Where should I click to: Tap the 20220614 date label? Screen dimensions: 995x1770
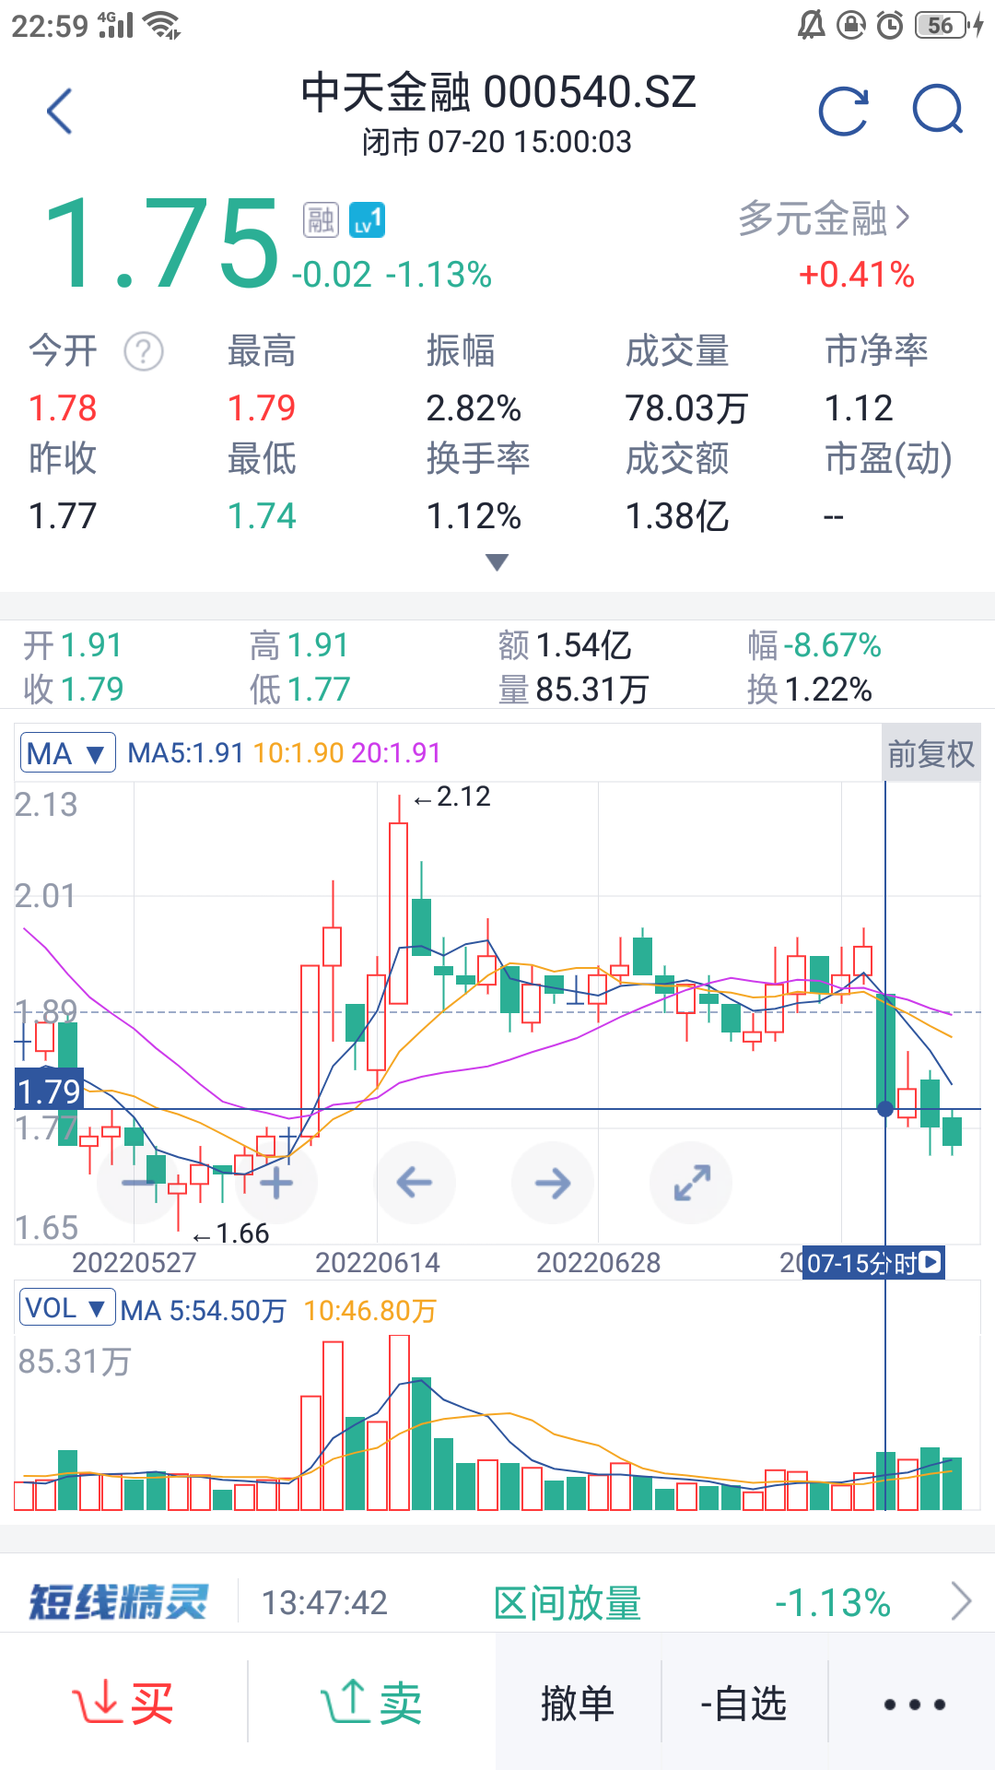point(377,1262)
